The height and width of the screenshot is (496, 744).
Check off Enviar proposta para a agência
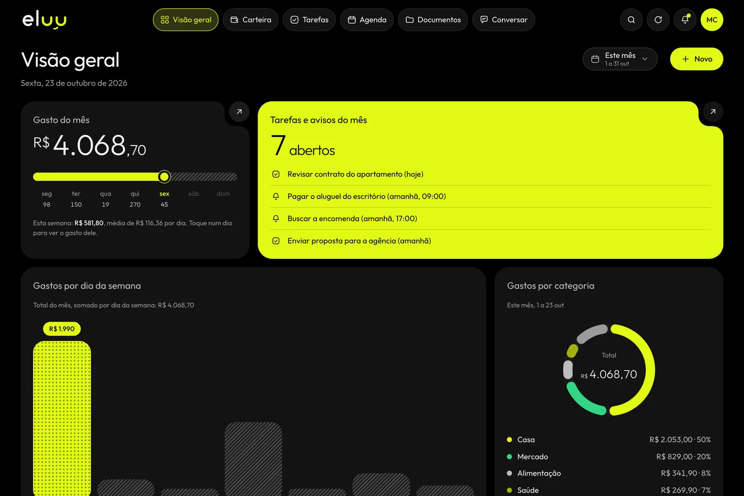[x=276, y=241]
